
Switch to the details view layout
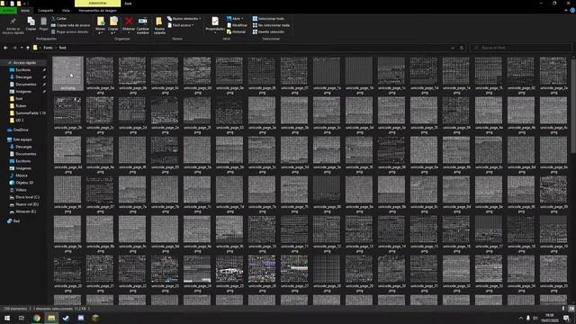[x=563, y=309]
